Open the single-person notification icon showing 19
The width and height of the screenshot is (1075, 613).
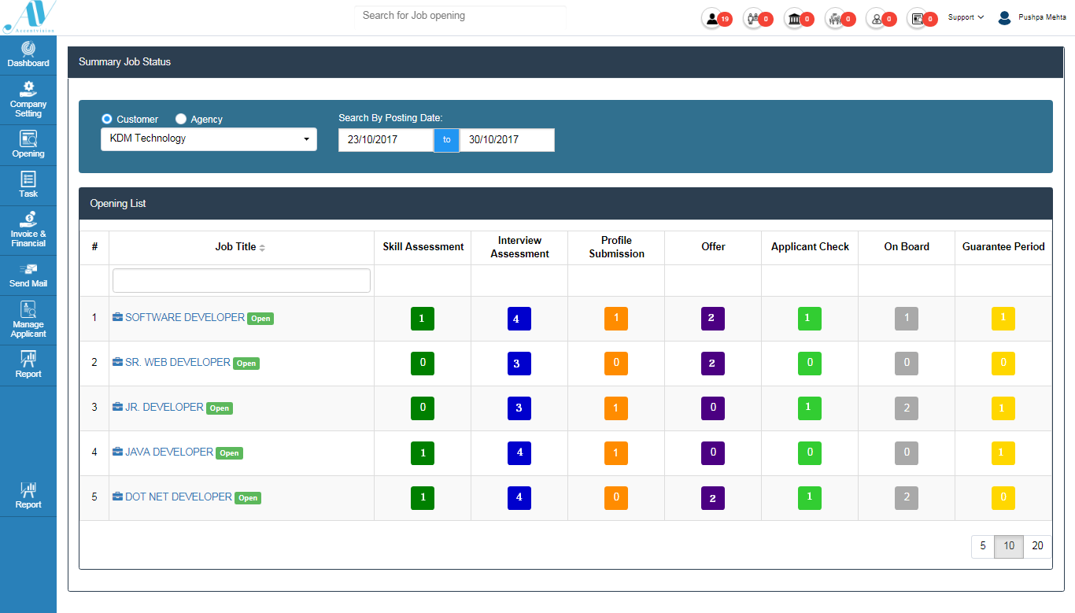pos(711,18)
